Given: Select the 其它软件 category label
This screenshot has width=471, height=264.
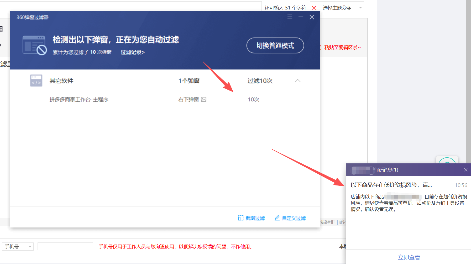Looking at the screenshot, I should pyautogui.click(x=61, y=81).
